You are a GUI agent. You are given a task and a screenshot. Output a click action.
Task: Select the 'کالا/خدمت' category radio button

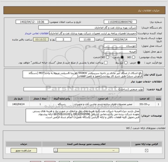[107, 57]
